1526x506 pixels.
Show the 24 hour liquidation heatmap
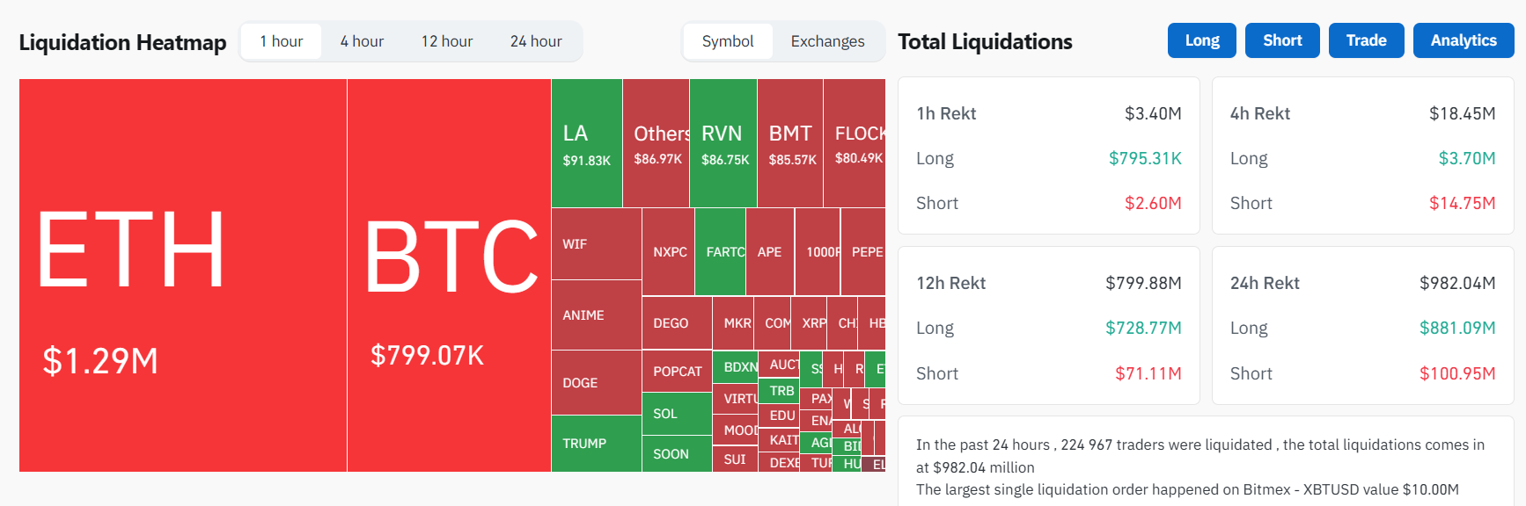point(535,41)
